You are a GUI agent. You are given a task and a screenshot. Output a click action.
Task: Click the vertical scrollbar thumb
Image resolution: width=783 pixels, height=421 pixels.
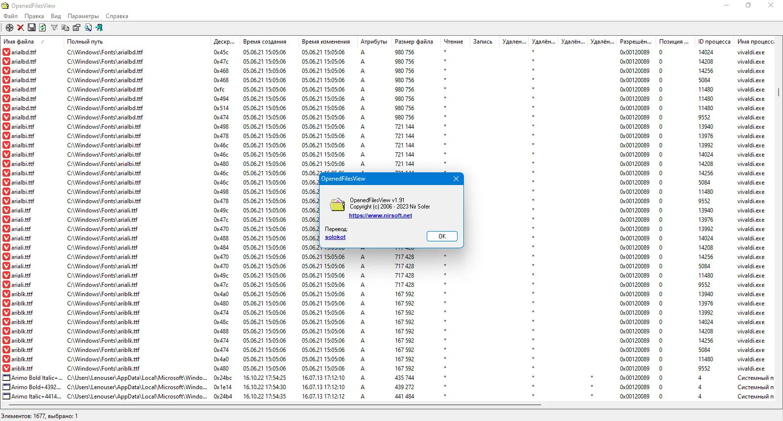tap(779, 92)
